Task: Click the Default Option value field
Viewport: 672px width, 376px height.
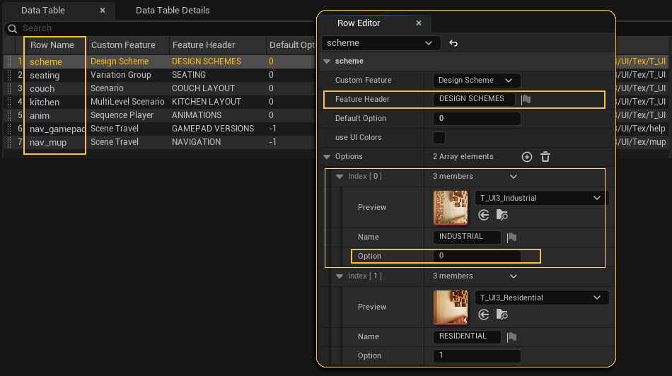Action: (x=477, y=119)
